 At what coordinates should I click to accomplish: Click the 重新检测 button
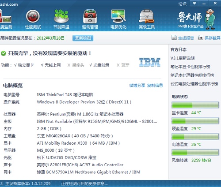pos(83,38)
